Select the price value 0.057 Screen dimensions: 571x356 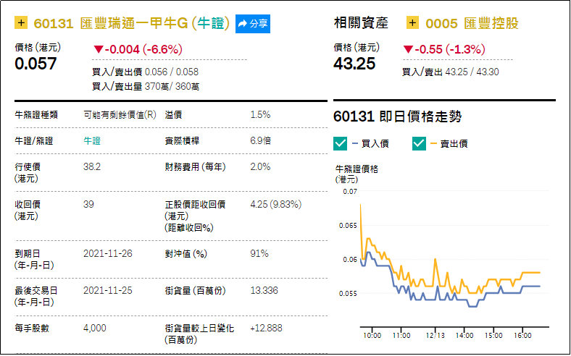pyautogui.click(x=36, y=64)
